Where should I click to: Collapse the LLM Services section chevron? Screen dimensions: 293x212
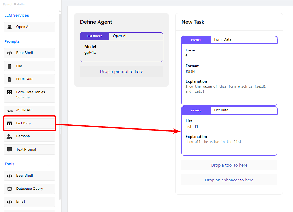49,16
